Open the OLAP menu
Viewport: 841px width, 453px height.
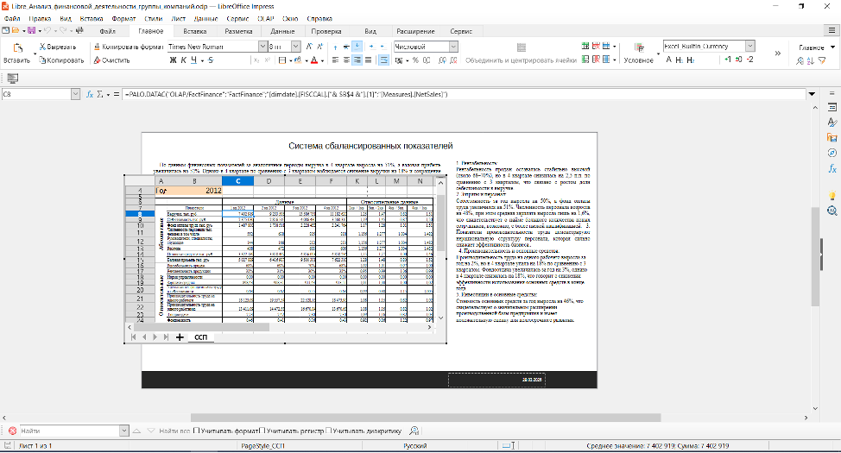point(265,19)
